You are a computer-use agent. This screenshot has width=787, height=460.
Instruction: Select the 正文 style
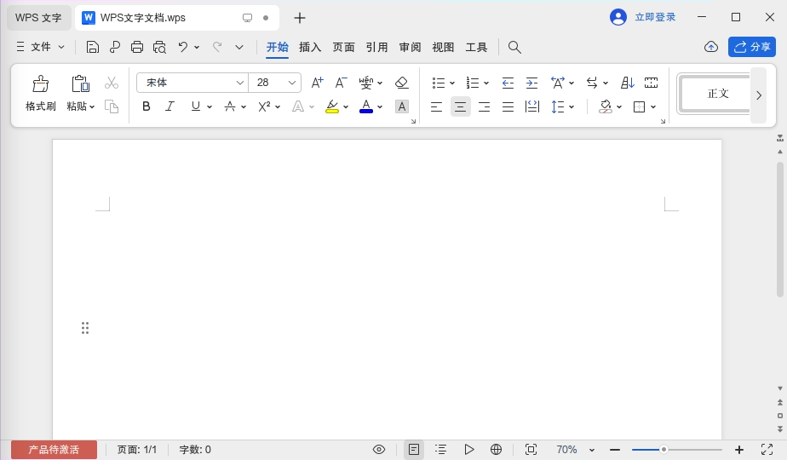click(717, 94)
